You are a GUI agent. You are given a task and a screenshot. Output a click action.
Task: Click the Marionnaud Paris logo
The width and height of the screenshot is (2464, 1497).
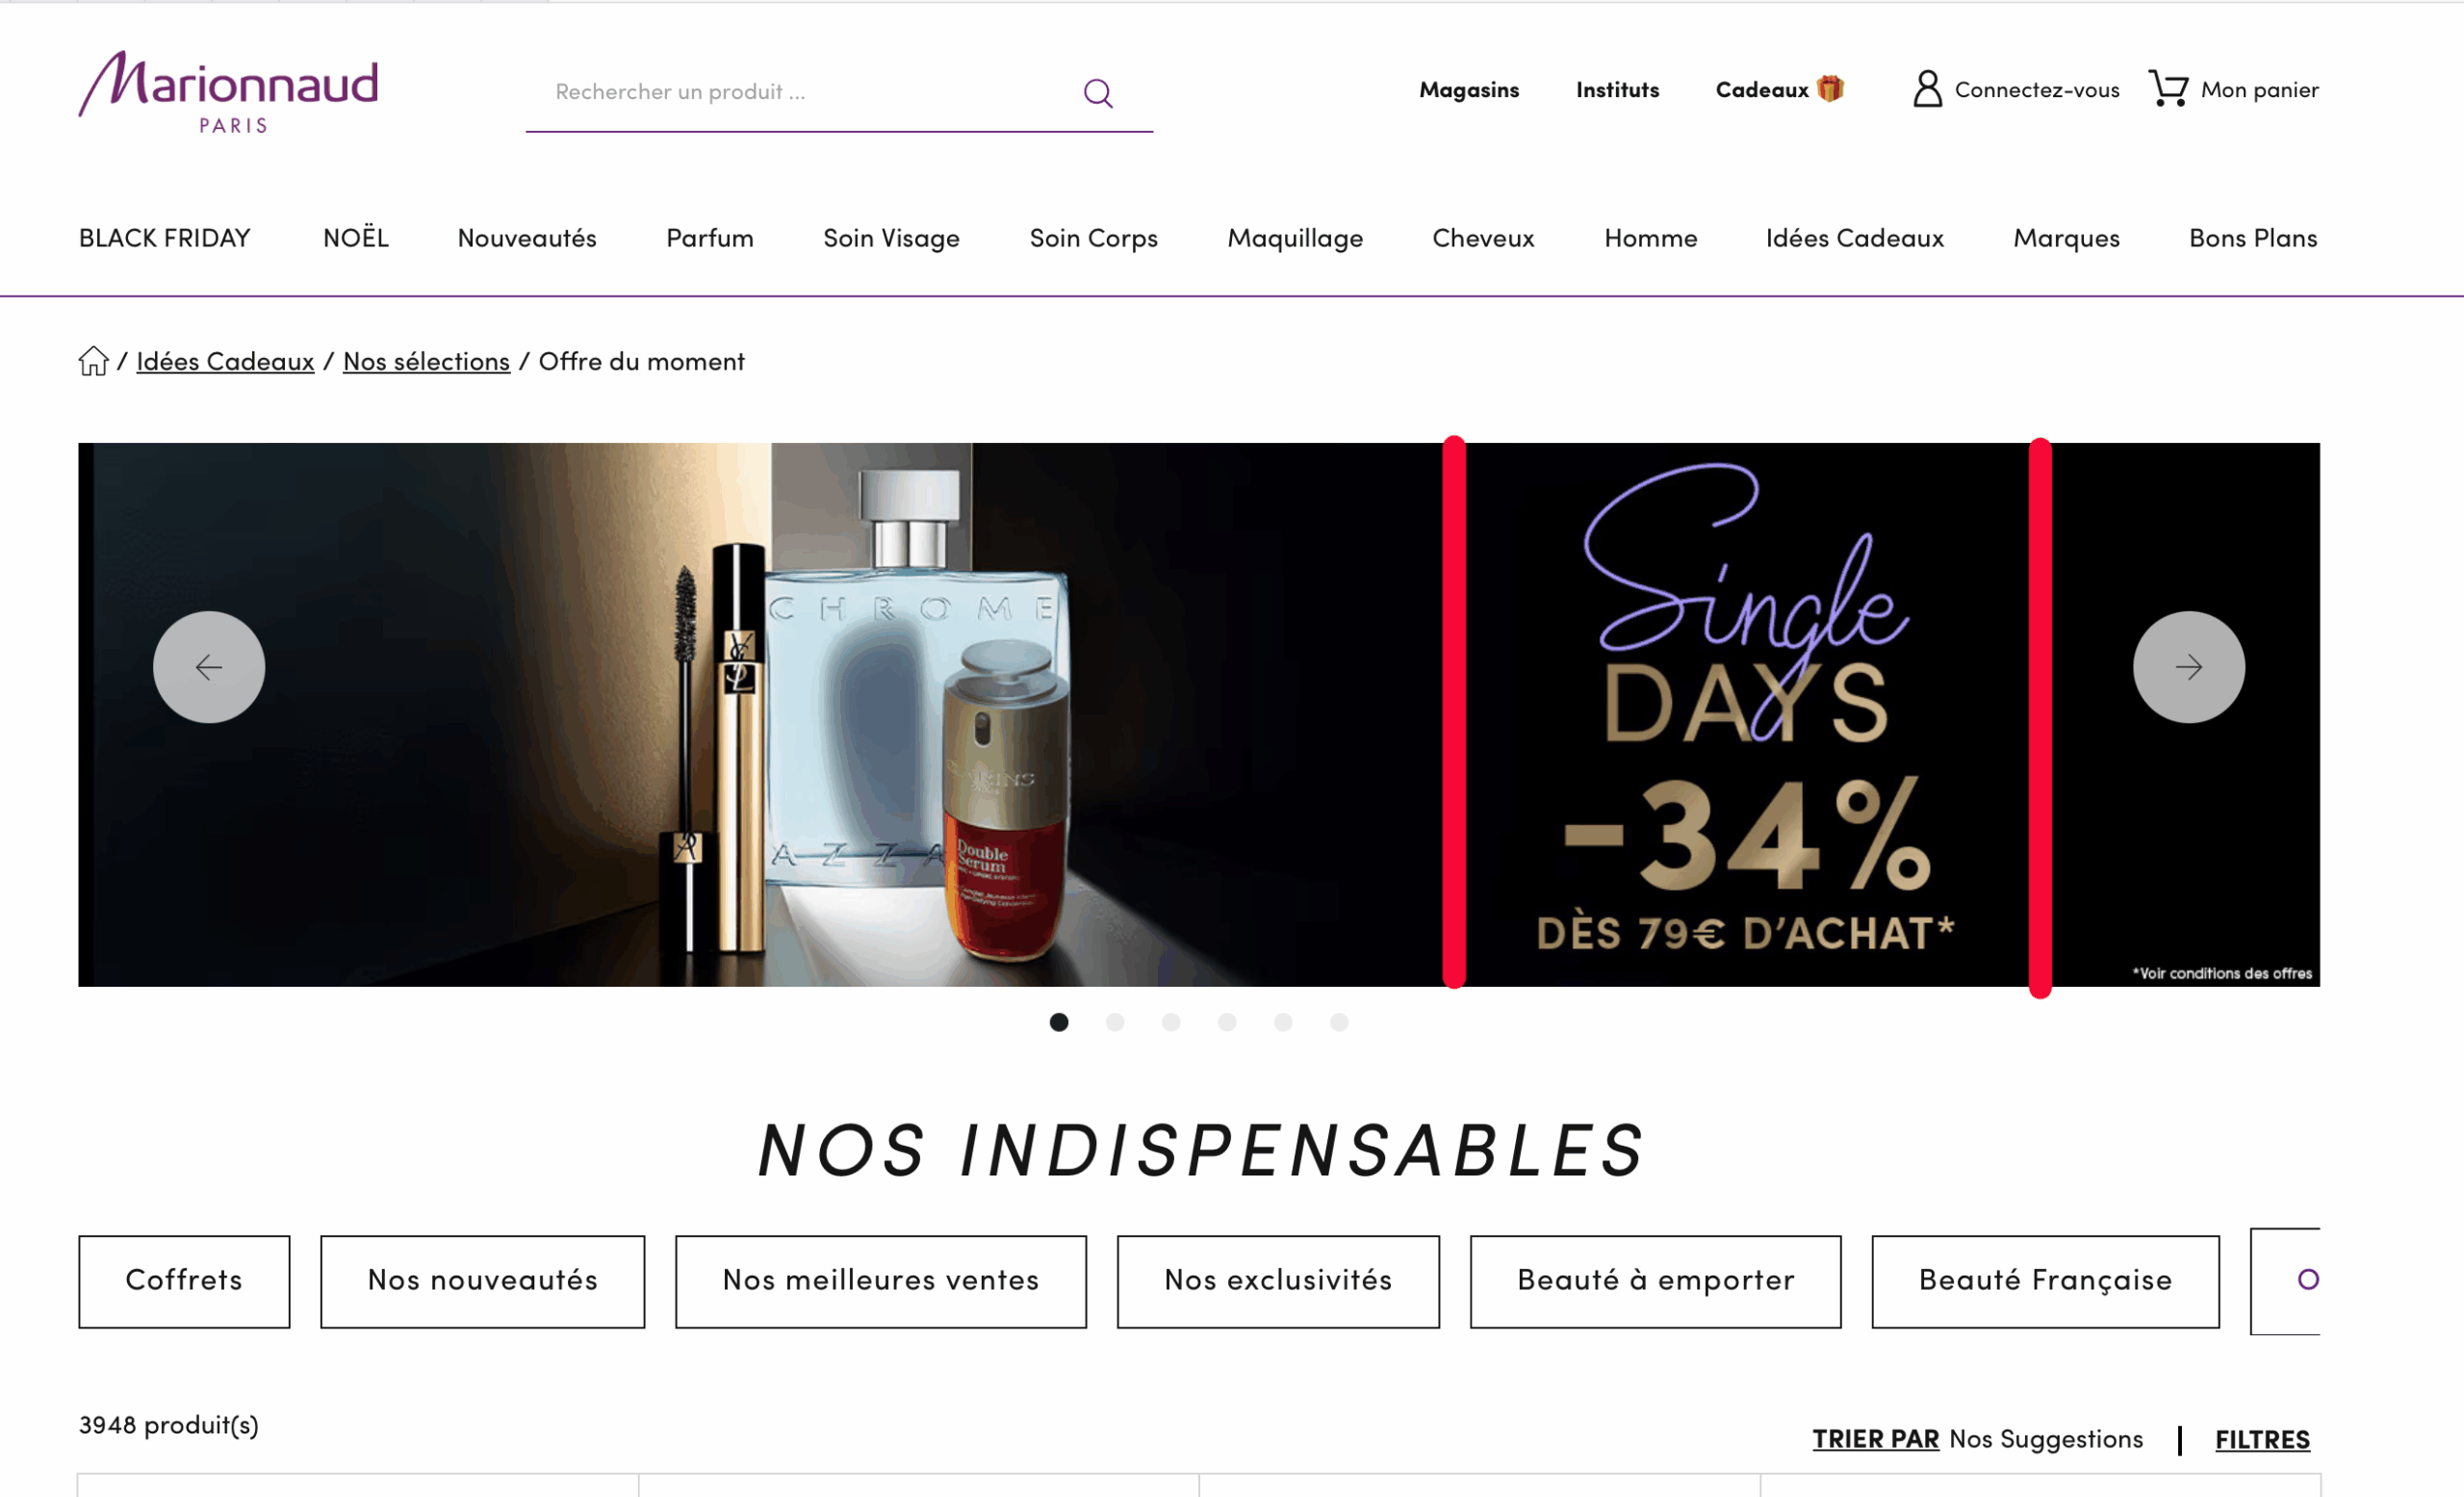click(x=228, y=92)
